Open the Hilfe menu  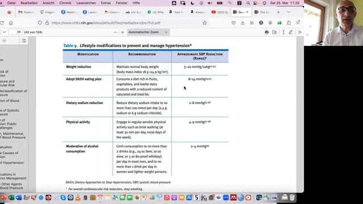click(136, 3)
